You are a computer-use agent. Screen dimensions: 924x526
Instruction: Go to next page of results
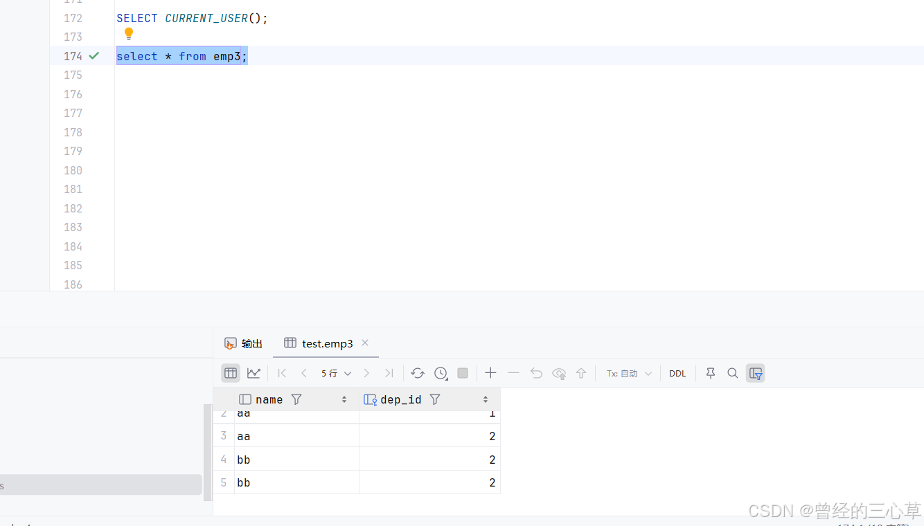coord(366,373)
